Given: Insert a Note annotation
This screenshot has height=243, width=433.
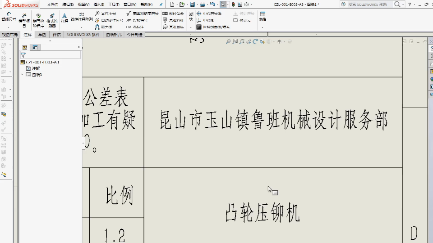Looking at the screenshot, I should [64, 18].
